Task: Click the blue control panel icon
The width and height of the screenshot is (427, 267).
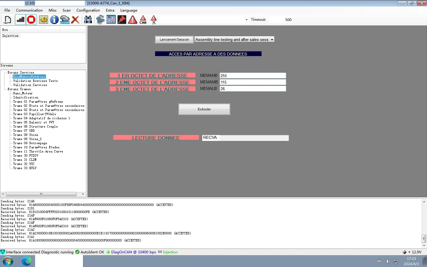Action: tap(111, 20)
